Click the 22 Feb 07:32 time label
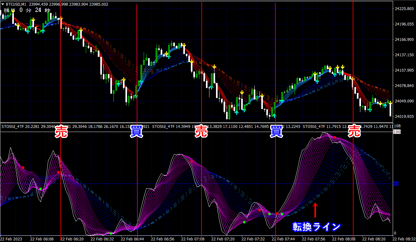This screenshot has width=416, height=242. click(x=253, y=239)
